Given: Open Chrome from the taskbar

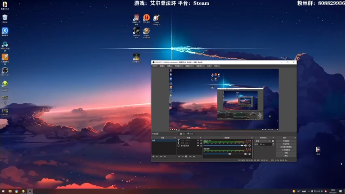Looking at the screenshot, I should tap(16, 191).
